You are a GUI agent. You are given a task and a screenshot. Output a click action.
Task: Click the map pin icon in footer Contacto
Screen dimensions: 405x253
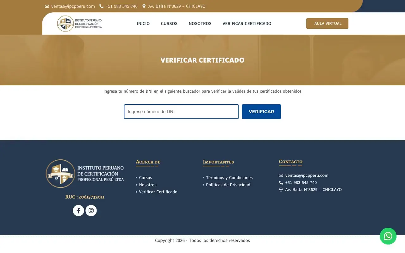pyautogui.click(x=281, y=190)
